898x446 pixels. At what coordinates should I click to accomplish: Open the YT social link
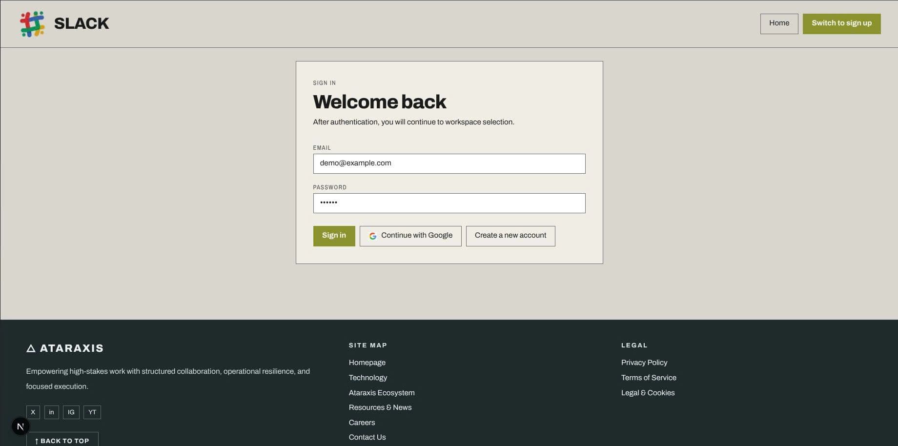coord(92,412)
